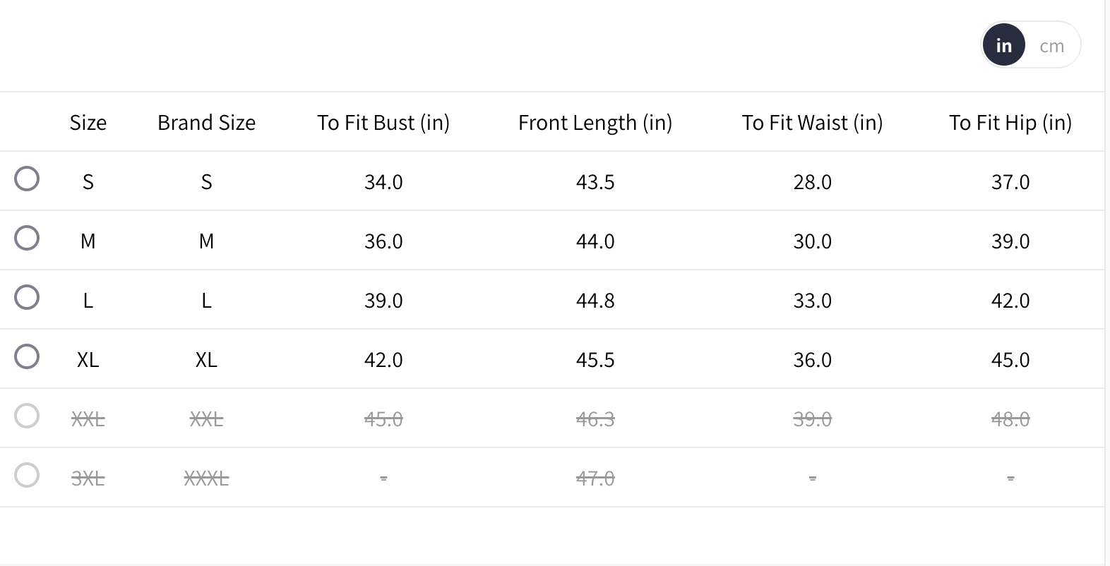Click the Front Length column header
Image resolution: width=1110 pixels, height=566 pixels.
595,123
